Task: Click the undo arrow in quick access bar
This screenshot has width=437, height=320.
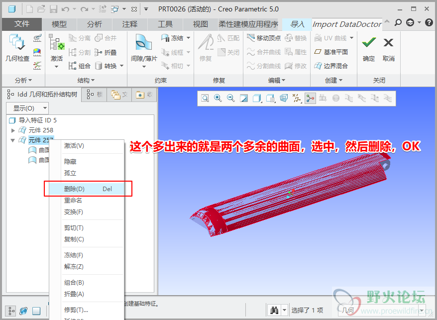Action: [x=65, y=9]
